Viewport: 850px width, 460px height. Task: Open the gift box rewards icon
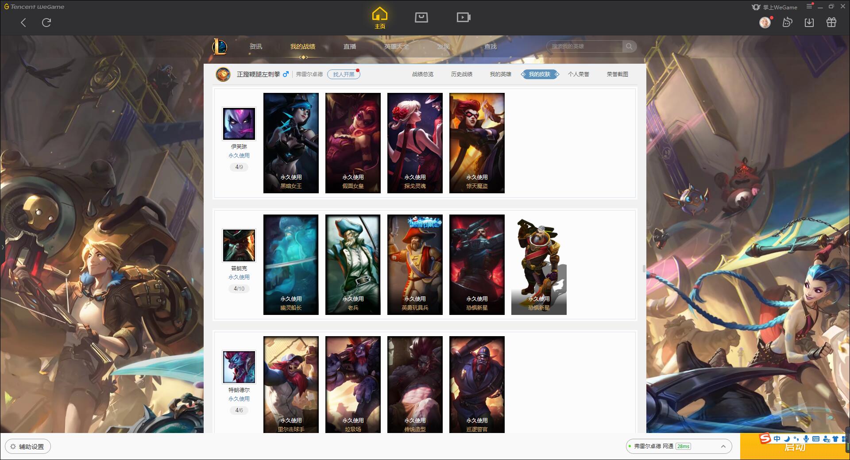click(831, 22)
